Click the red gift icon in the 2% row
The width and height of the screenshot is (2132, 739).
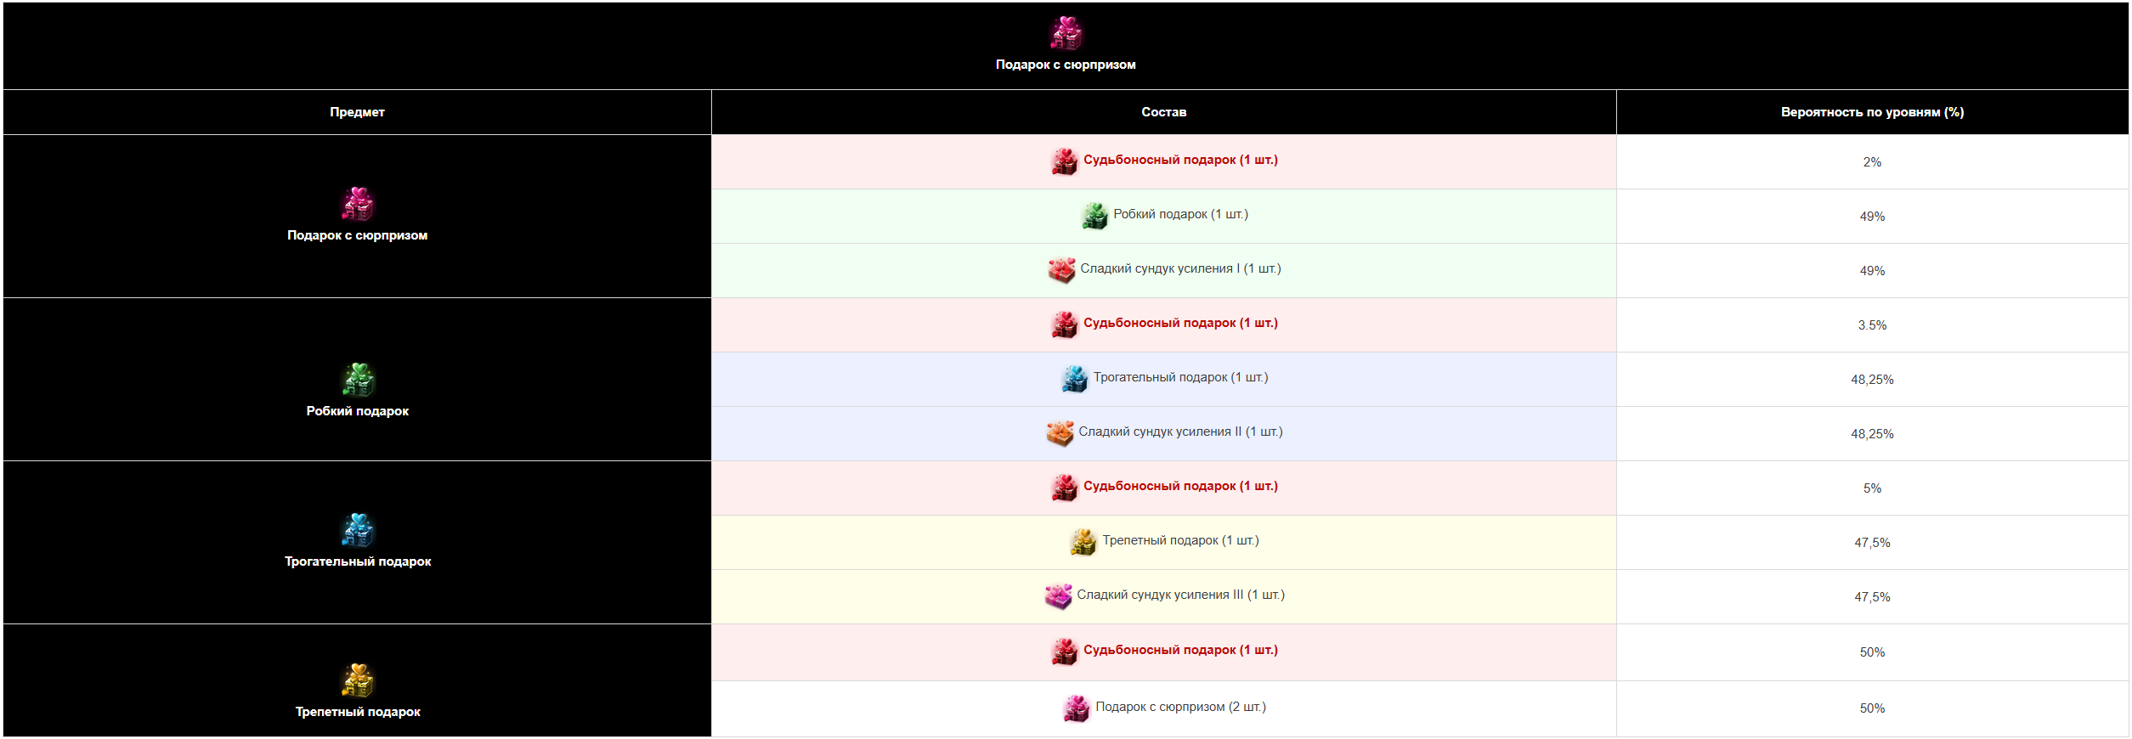coord(1065,161)
